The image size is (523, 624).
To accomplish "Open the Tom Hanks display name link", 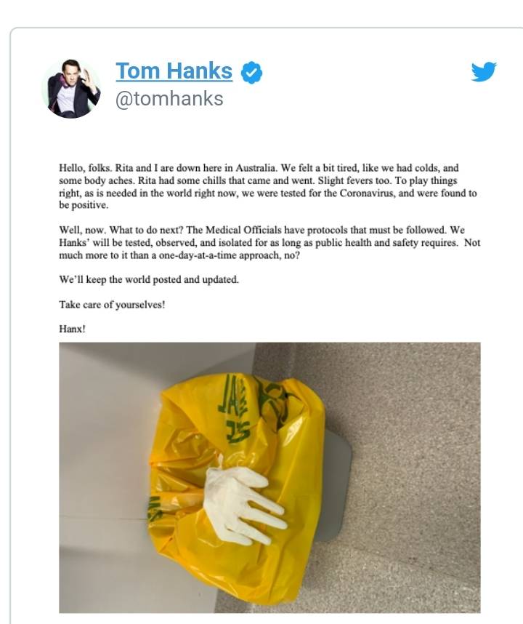I will pyautogui.click(x=174, y=71).
